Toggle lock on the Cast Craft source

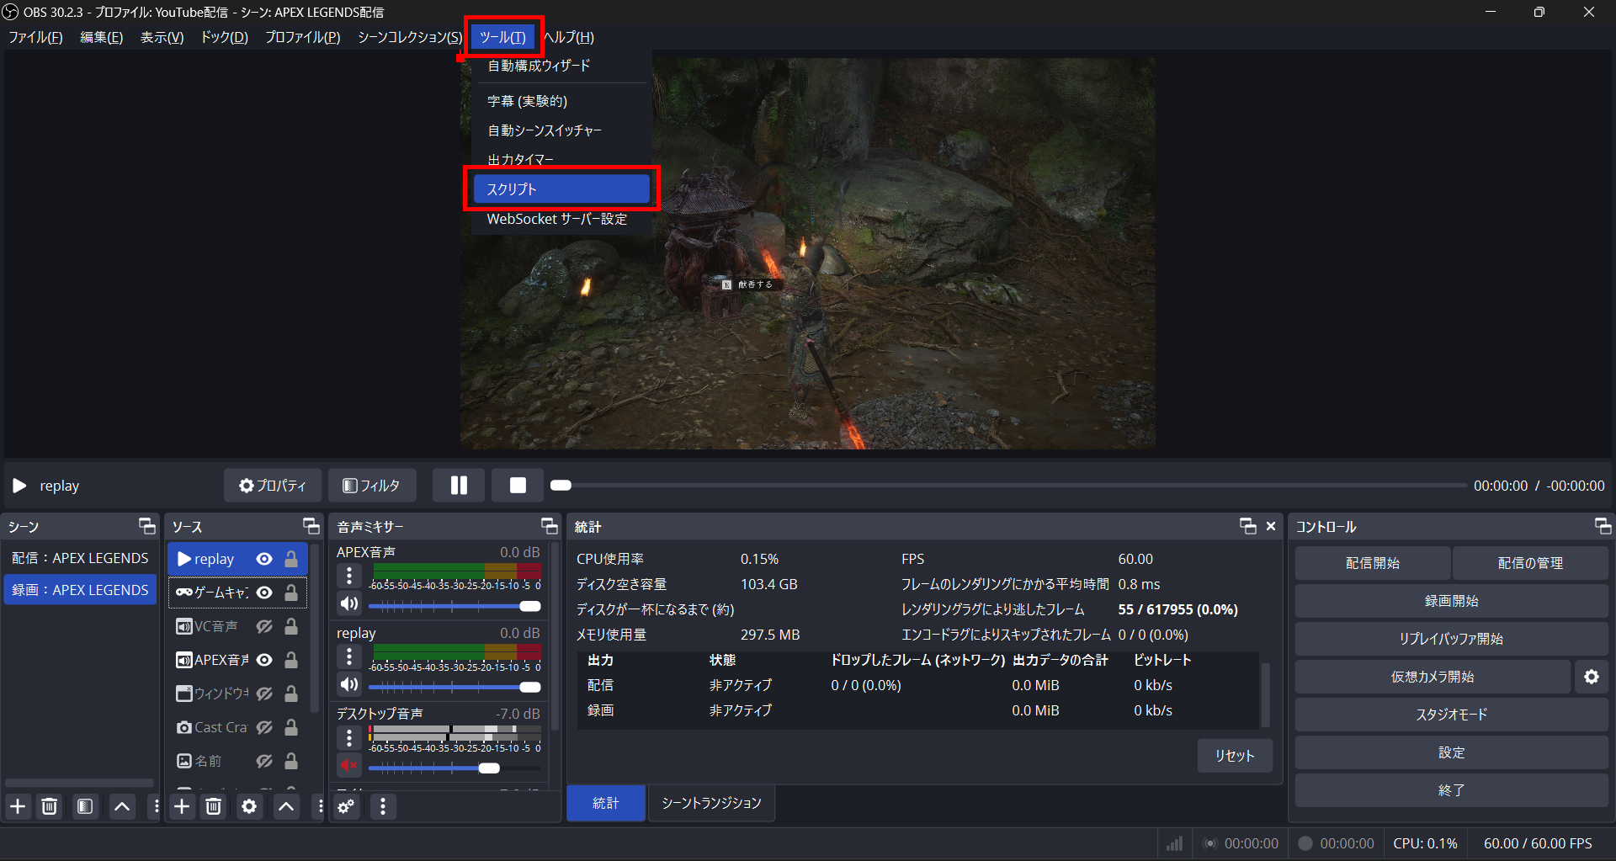click(291, 727)
